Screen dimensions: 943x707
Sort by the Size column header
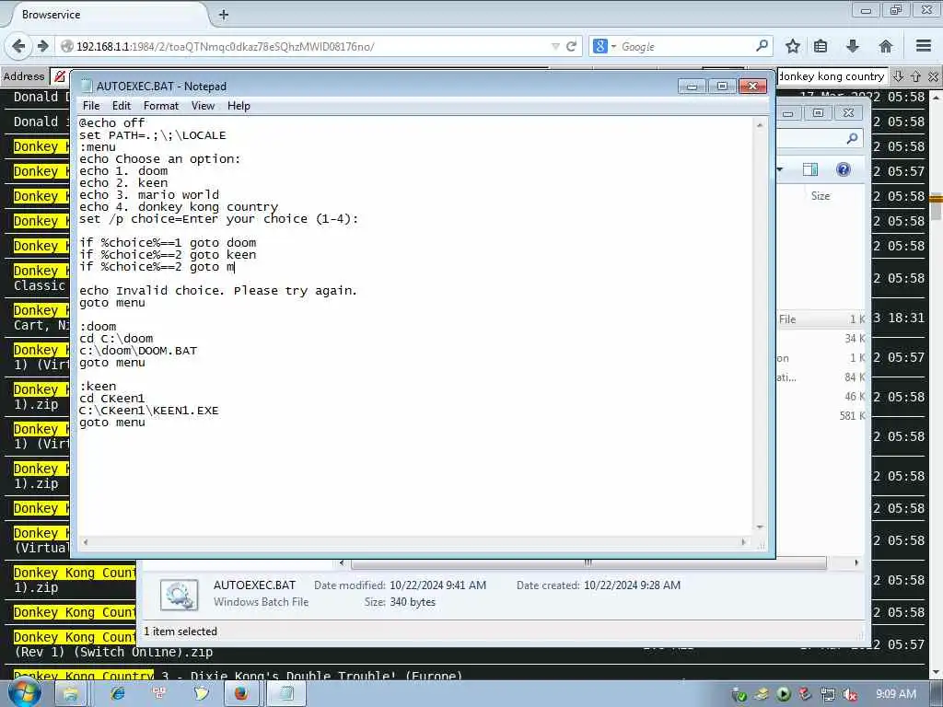(x=821, y=196)
